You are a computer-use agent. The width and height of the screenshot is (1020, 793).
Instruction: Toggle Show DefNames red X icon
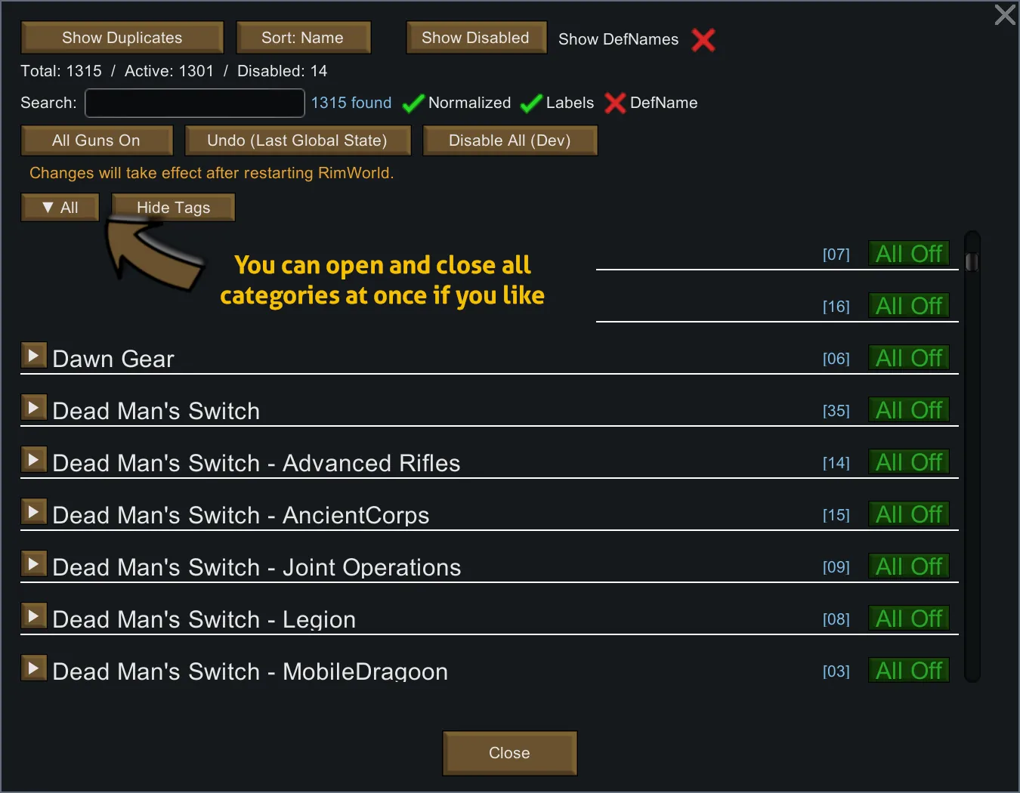click(703, 39)
